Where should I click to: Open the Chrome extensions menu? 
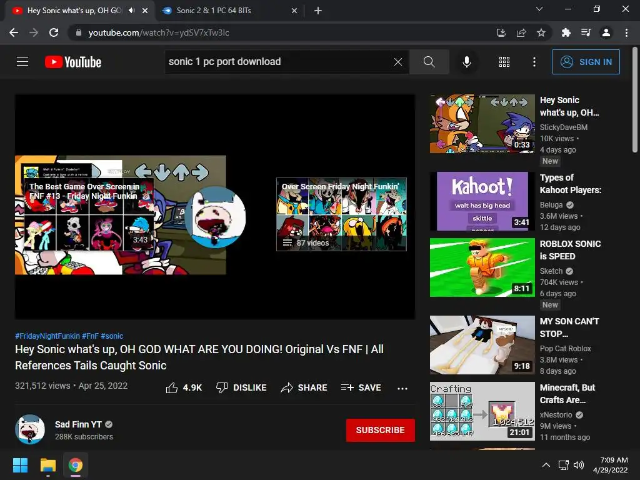(x=566, y=32)
